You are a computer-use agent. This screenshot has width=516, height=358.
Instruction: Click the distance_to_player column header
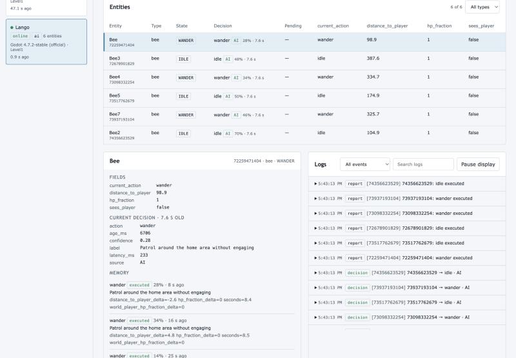click(x=387, y=26)
